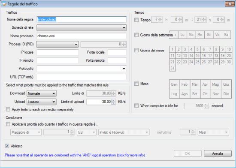The height and width of the screenshot is (168, 236).
Task: Click the Tempo end hour spinner showing 21
Action: 200,20
